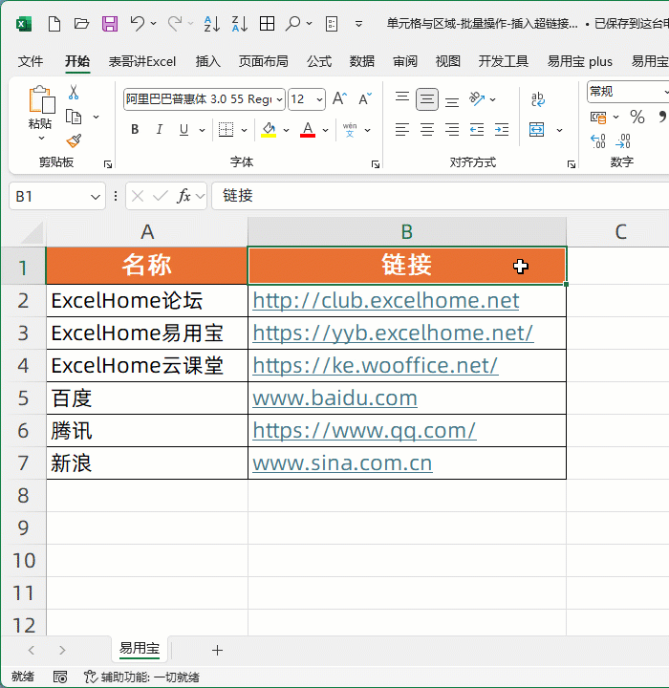Sort descending with the Z-A icon

[240, 24]
